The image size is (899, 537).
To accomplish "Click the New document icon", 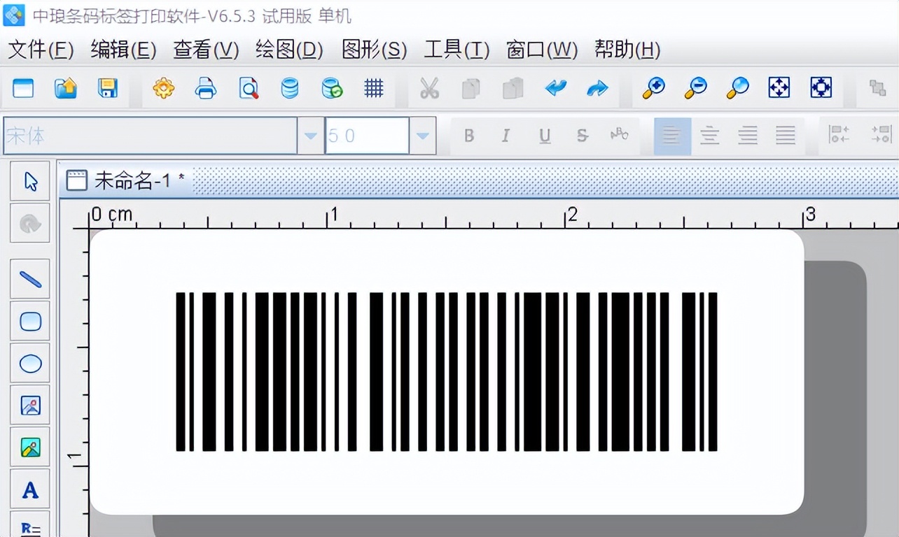I will pos(23,88).
